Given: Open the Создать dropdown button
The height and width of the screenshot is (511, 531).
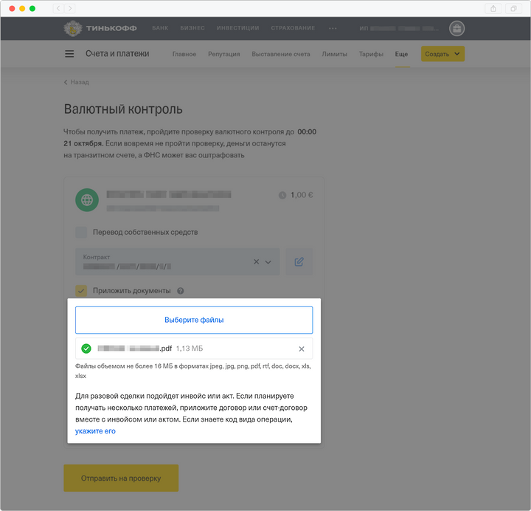Looking at the screenshot, I should coord(442,54).
